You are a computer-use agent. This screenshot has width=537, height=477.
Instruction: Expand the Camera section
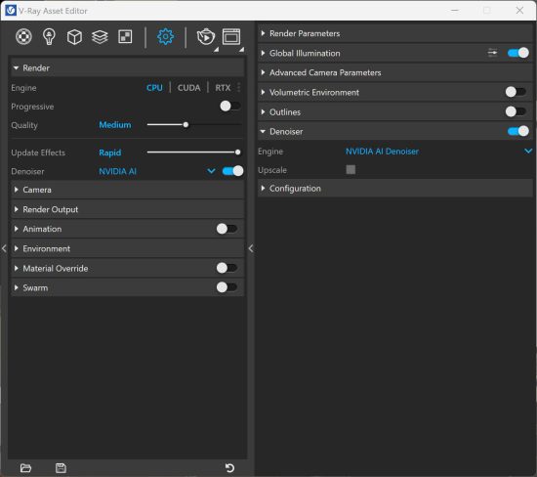(127, 190)
